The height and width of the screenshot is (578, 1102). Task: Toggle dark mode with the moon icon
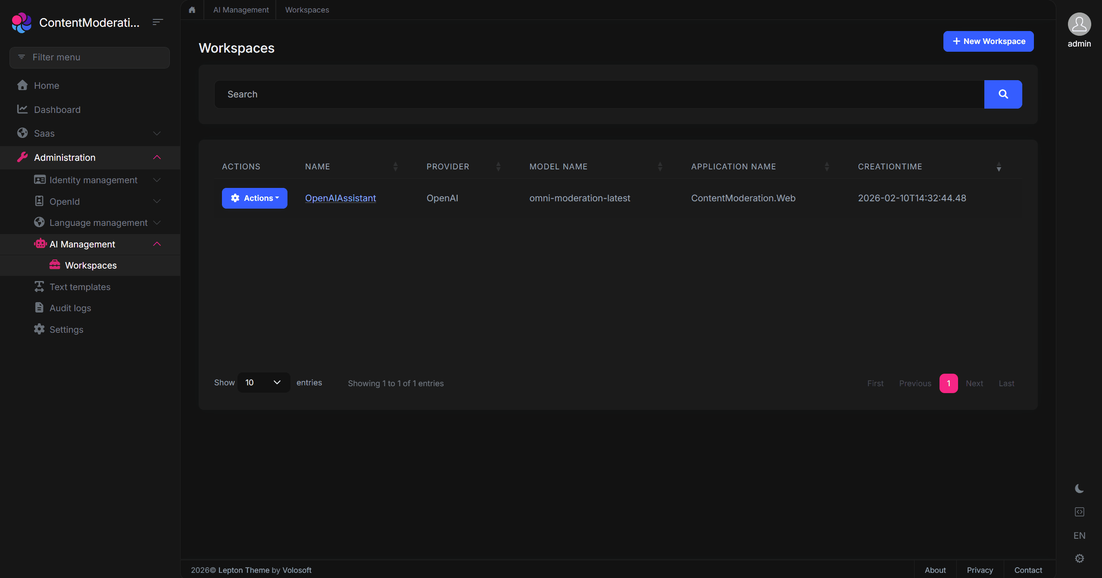[1079, 488]
